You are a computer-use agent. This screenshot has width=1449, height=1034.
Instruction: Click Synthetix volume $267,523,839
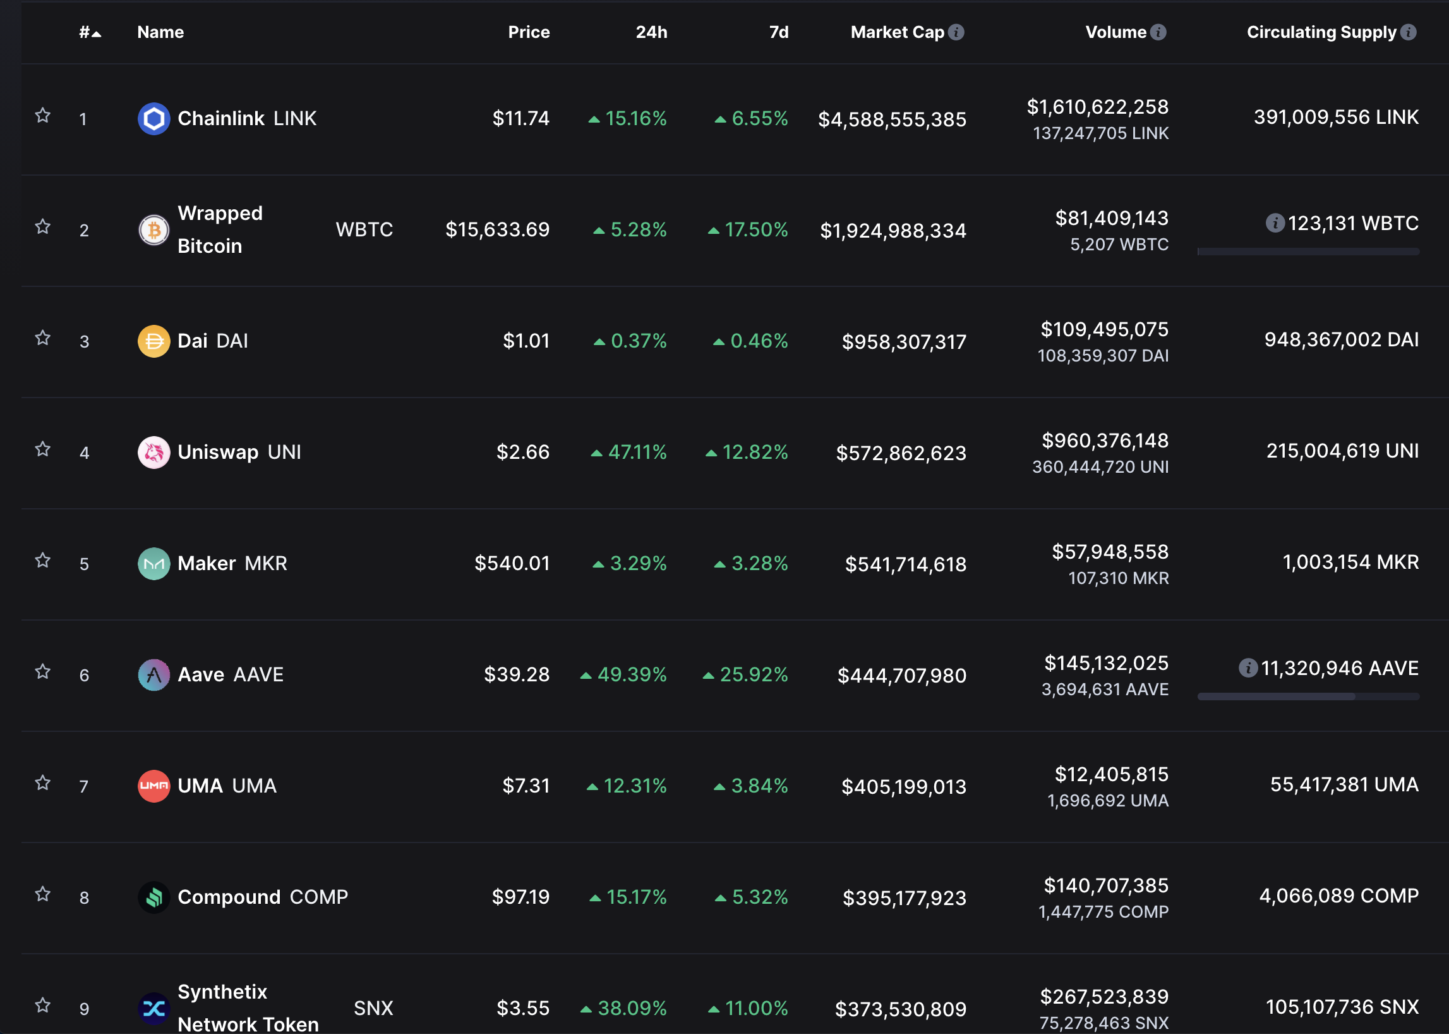(1104, 997)
